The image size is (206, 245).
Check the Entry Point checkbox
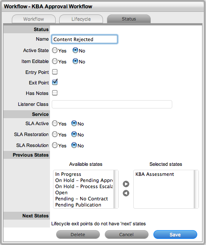[x=55, y=72]
